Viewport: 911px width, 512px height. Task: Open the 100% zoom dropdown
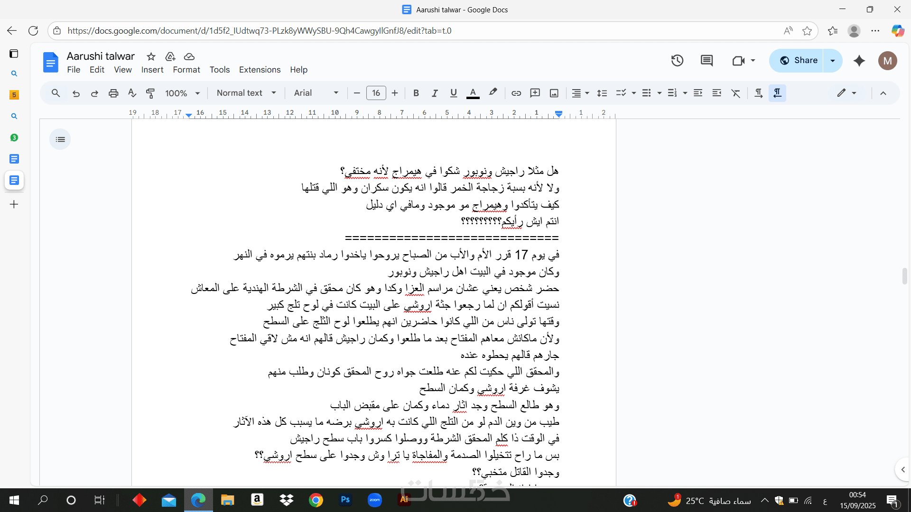pos(182,93)
